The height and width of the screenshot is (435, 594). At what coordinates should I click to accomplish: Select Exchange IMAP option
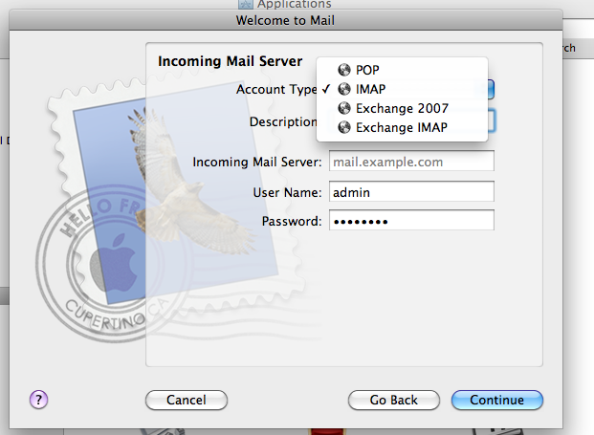[402, 127]
